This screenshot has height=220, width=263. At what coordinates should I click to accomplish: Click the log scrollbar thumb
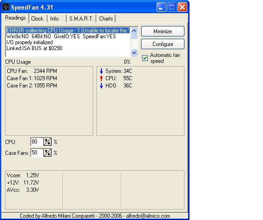tap(134, 36)
